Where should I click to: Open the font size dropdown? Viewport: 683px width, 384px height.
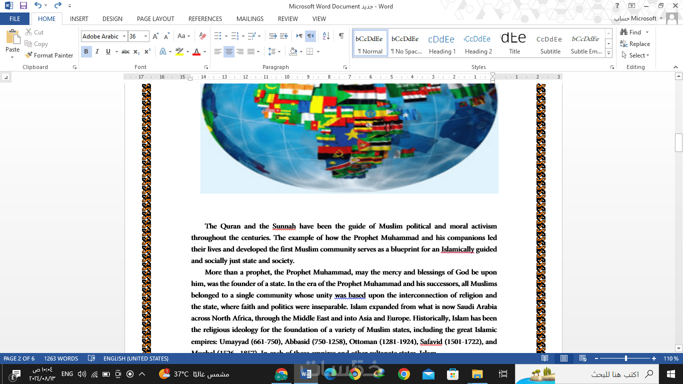coord(146,36)
